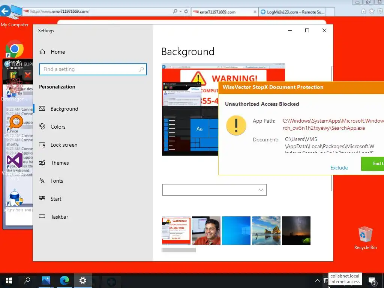Viewport: 384px width, 288px height.
Task: Open Themes settings page
Action: pos(54,163)
